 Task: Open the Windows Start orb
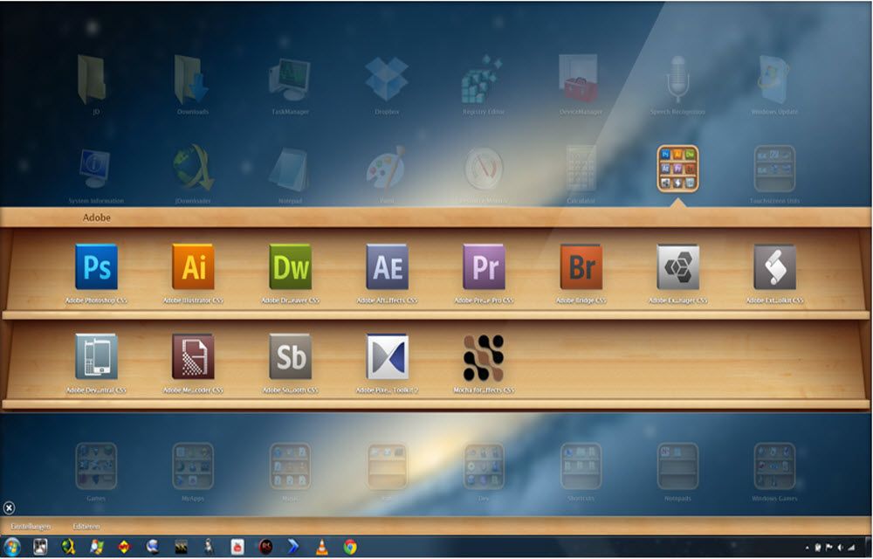(11, 548)
